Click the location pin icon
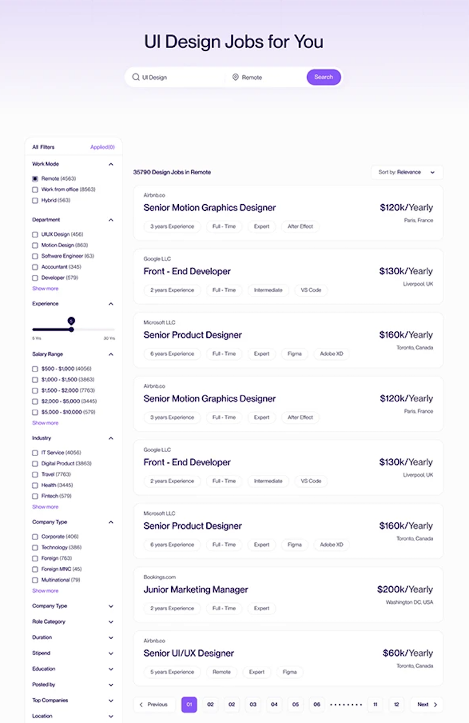This screenshot has height=723, width=469. [x=236, y=77]
